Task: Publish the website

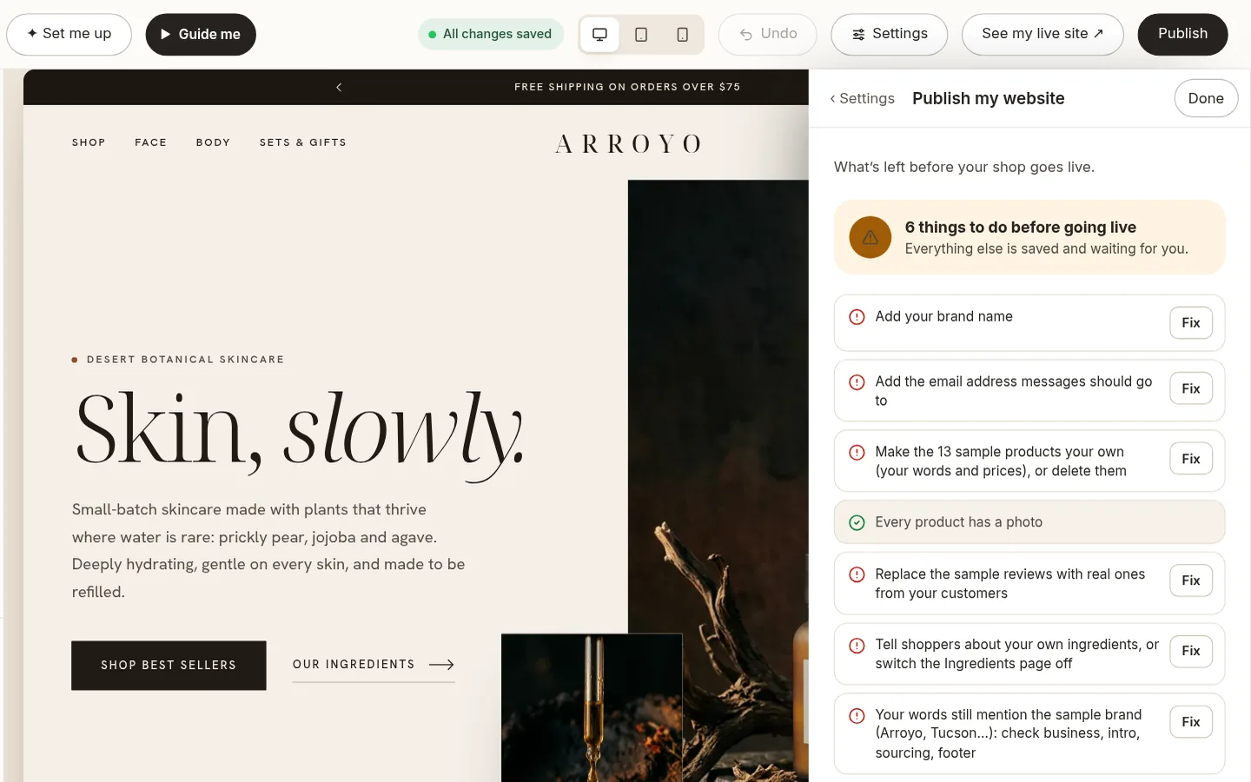Action: (x=1183, y=35)
